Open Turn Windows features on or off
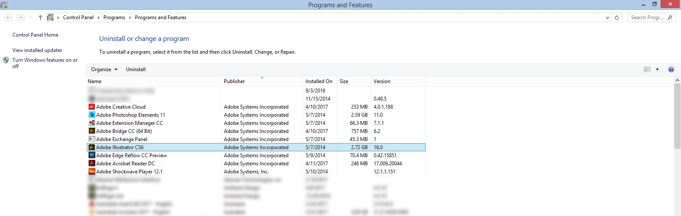 45,63
